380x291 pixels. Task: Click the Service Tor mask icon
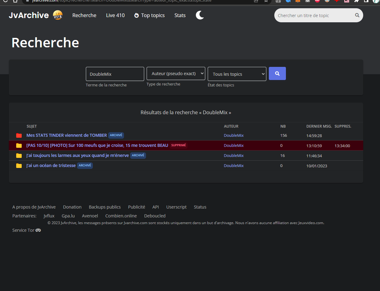pos(38,230)
